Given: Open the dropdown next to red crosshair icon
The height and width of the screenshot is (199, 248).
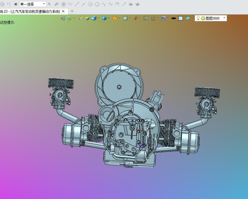Looking at the screenshot, I should pos(140,18).
